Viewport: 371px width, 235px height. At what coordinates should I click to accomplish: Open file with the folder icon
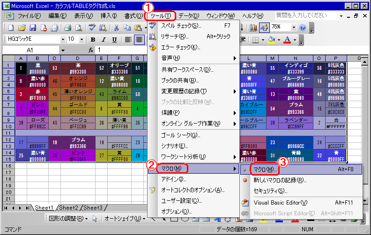pyautogui.click(x=22, y=27)
